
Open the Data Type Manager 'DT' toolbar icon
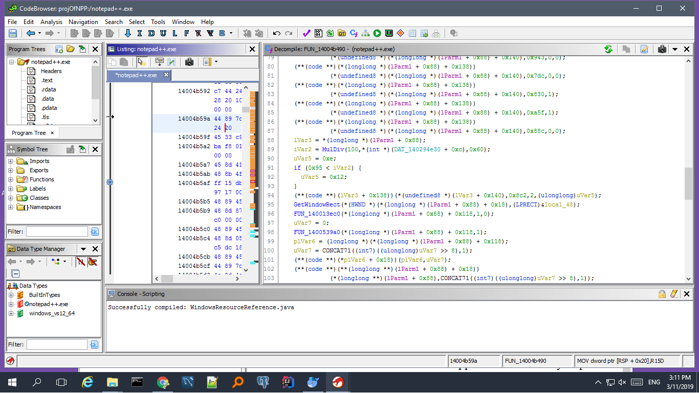coord(342,33)
